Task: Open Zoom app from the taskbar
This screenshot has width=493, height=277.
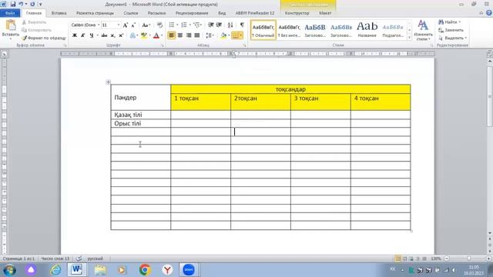Action: [189, 270]
